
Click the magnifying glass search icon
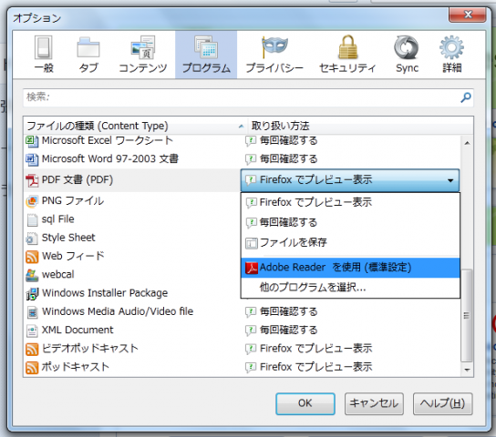pyautogui.click(x=466, y=97)
